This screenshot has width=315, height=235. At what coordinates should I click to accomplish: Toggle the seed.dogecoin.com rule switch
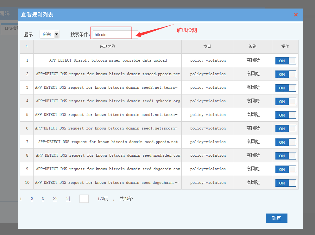[x=286, y=169]
